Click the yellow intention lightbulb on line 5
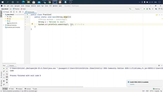Image resolution: width=163 pixels, height=92 pixels. click(32, 24)
